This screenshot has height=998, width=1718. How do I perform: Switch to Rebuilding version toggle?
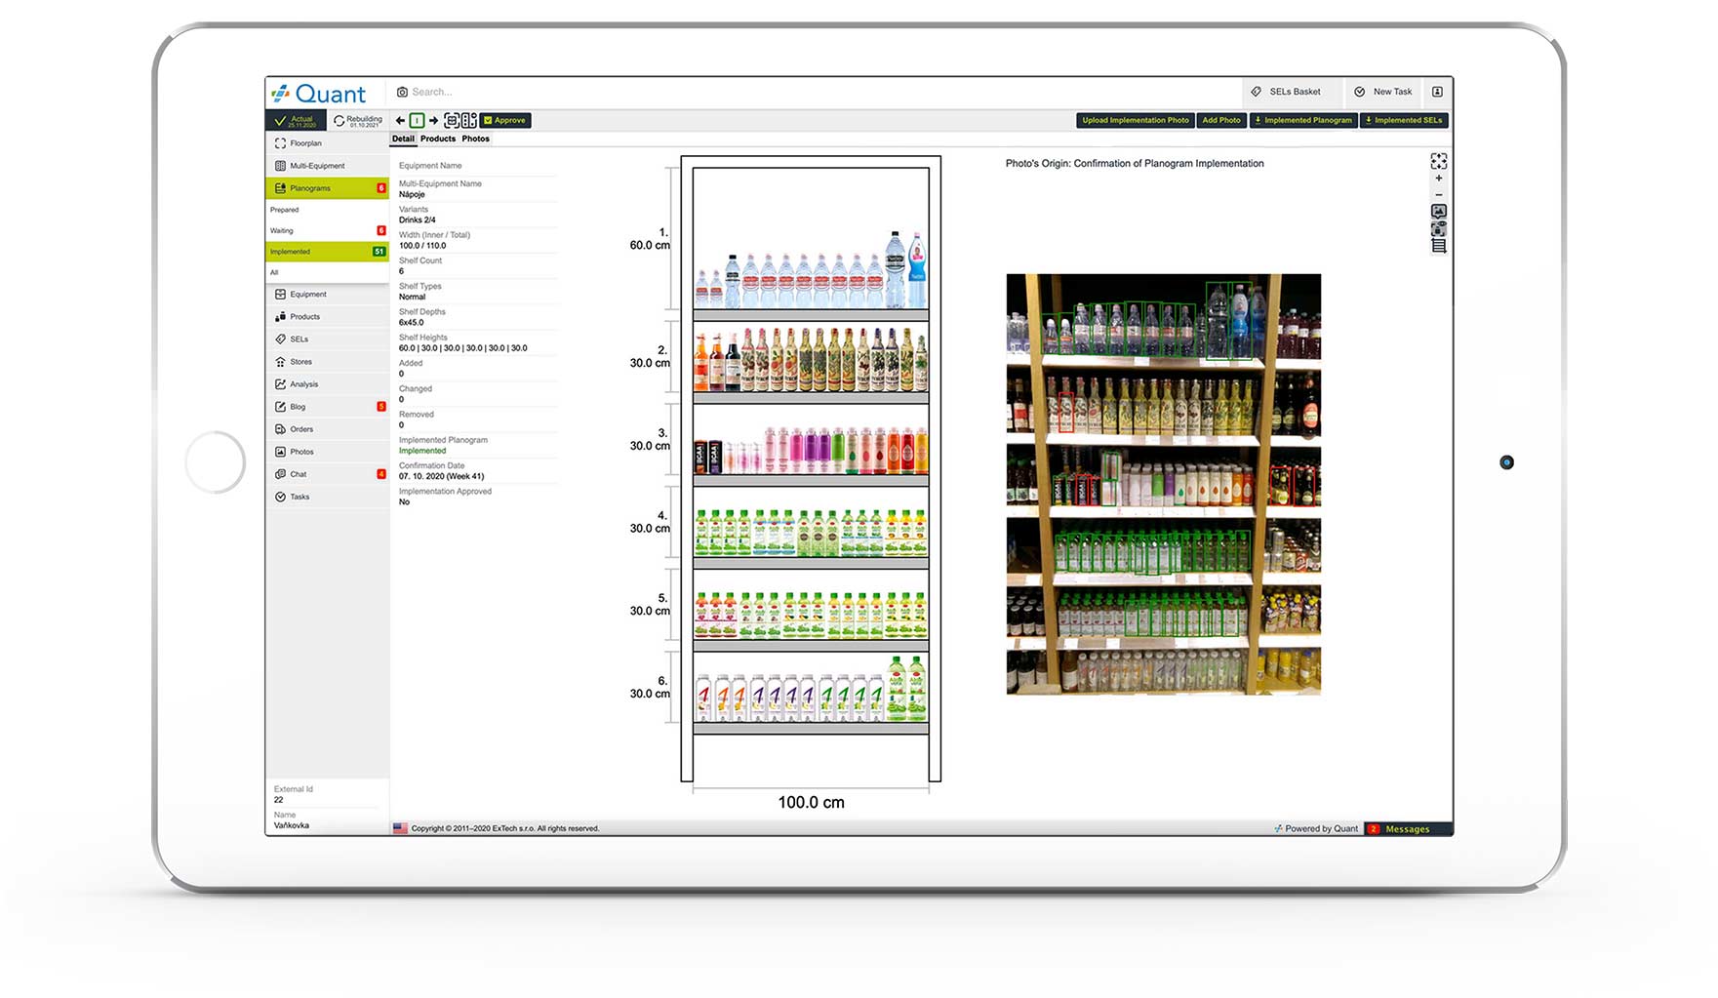point(357,121)
